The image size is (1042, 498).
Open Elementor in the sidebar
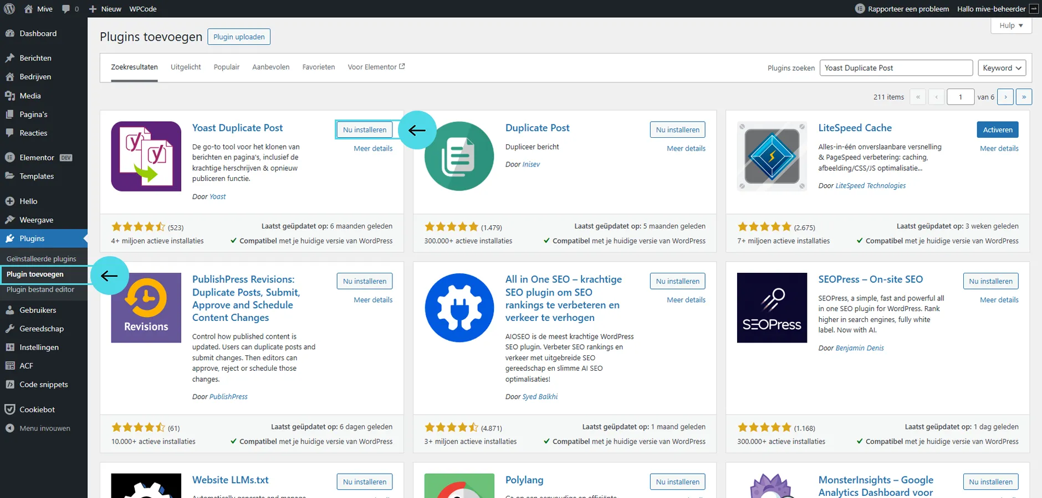(x=37, y=158)
